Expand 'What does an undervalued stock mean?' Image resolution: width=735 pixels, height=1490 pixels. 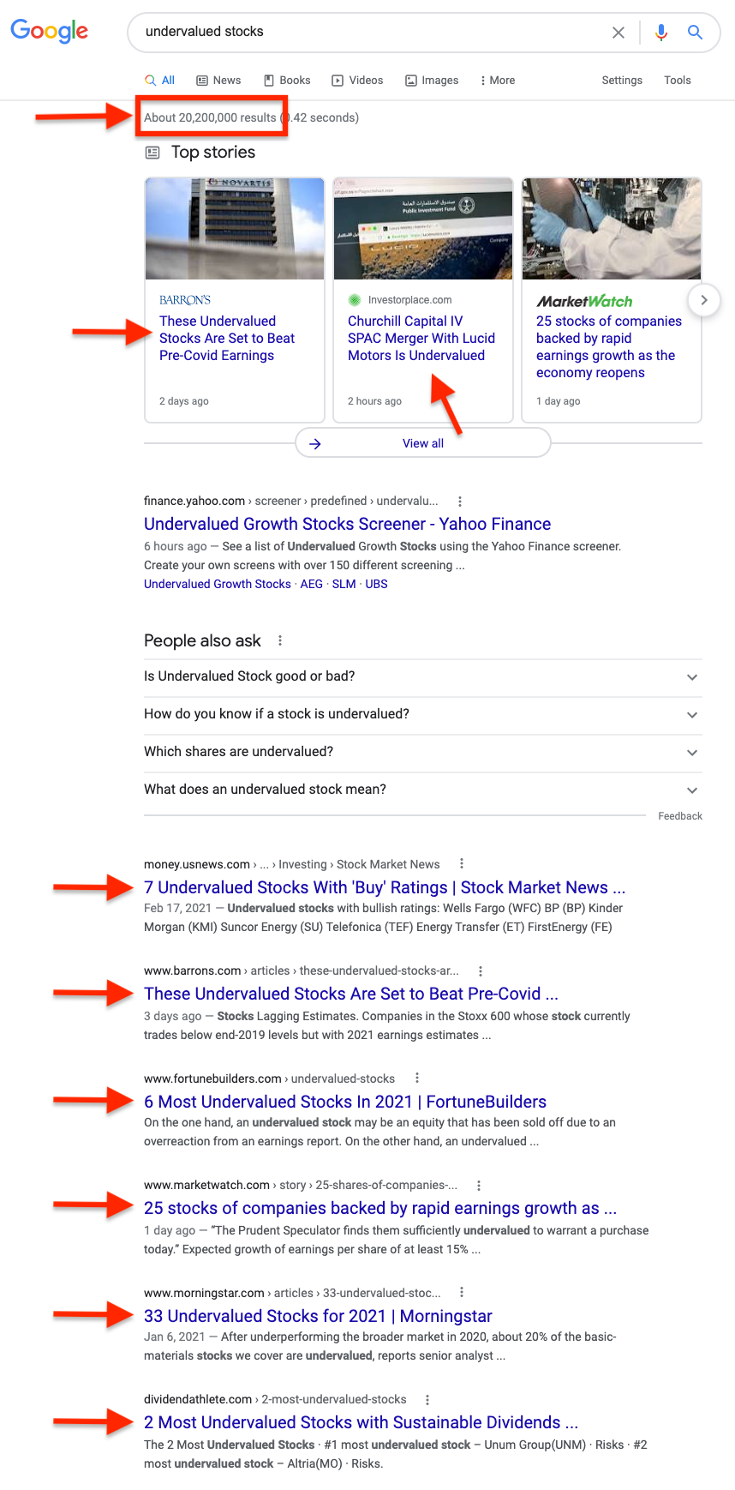(691, 790)
